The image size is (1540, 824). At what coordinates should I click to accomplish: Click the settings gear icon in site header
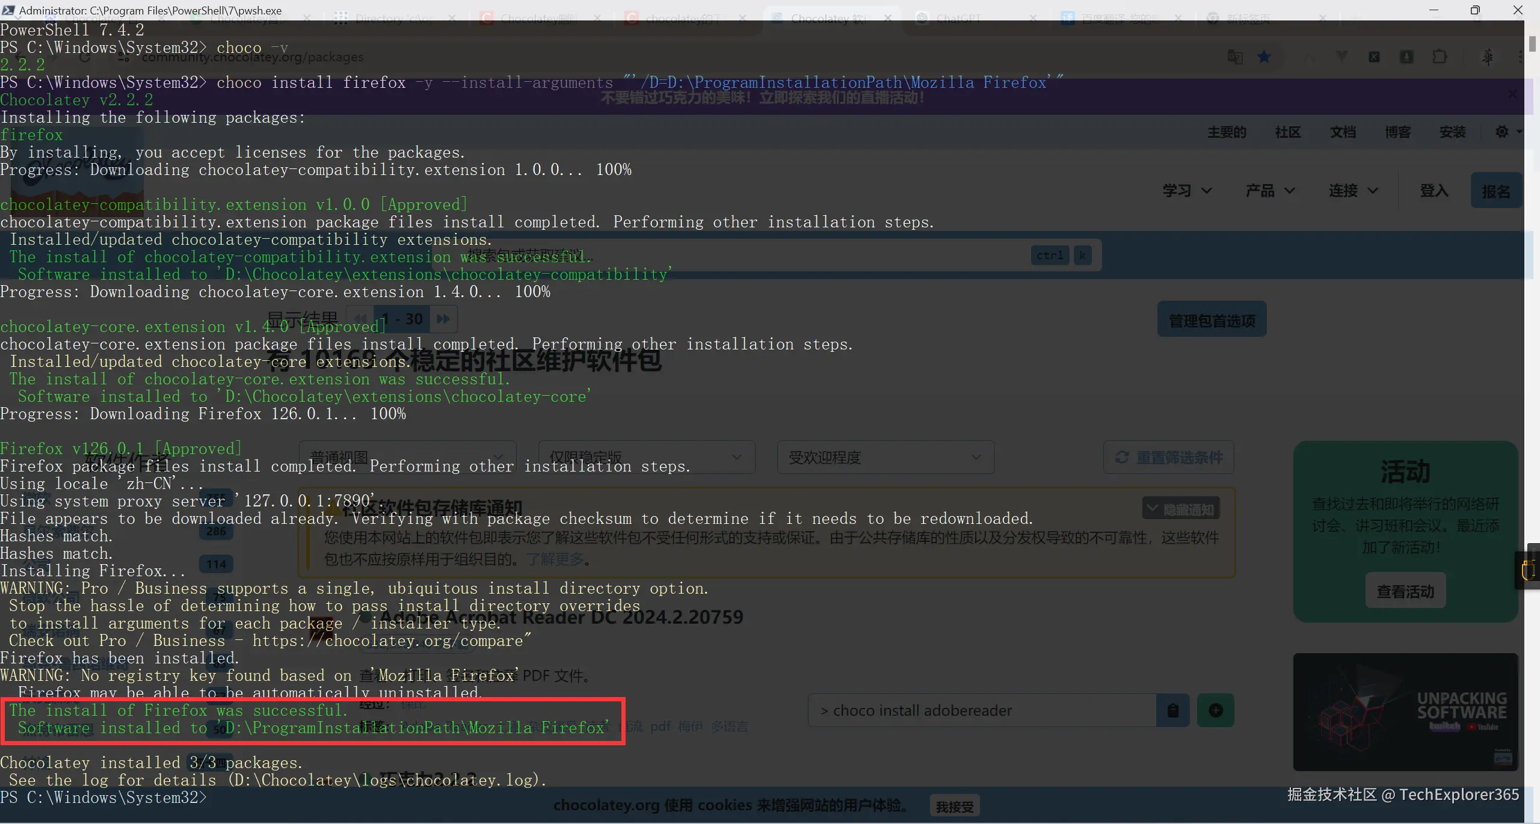[x=1502, y=132]
